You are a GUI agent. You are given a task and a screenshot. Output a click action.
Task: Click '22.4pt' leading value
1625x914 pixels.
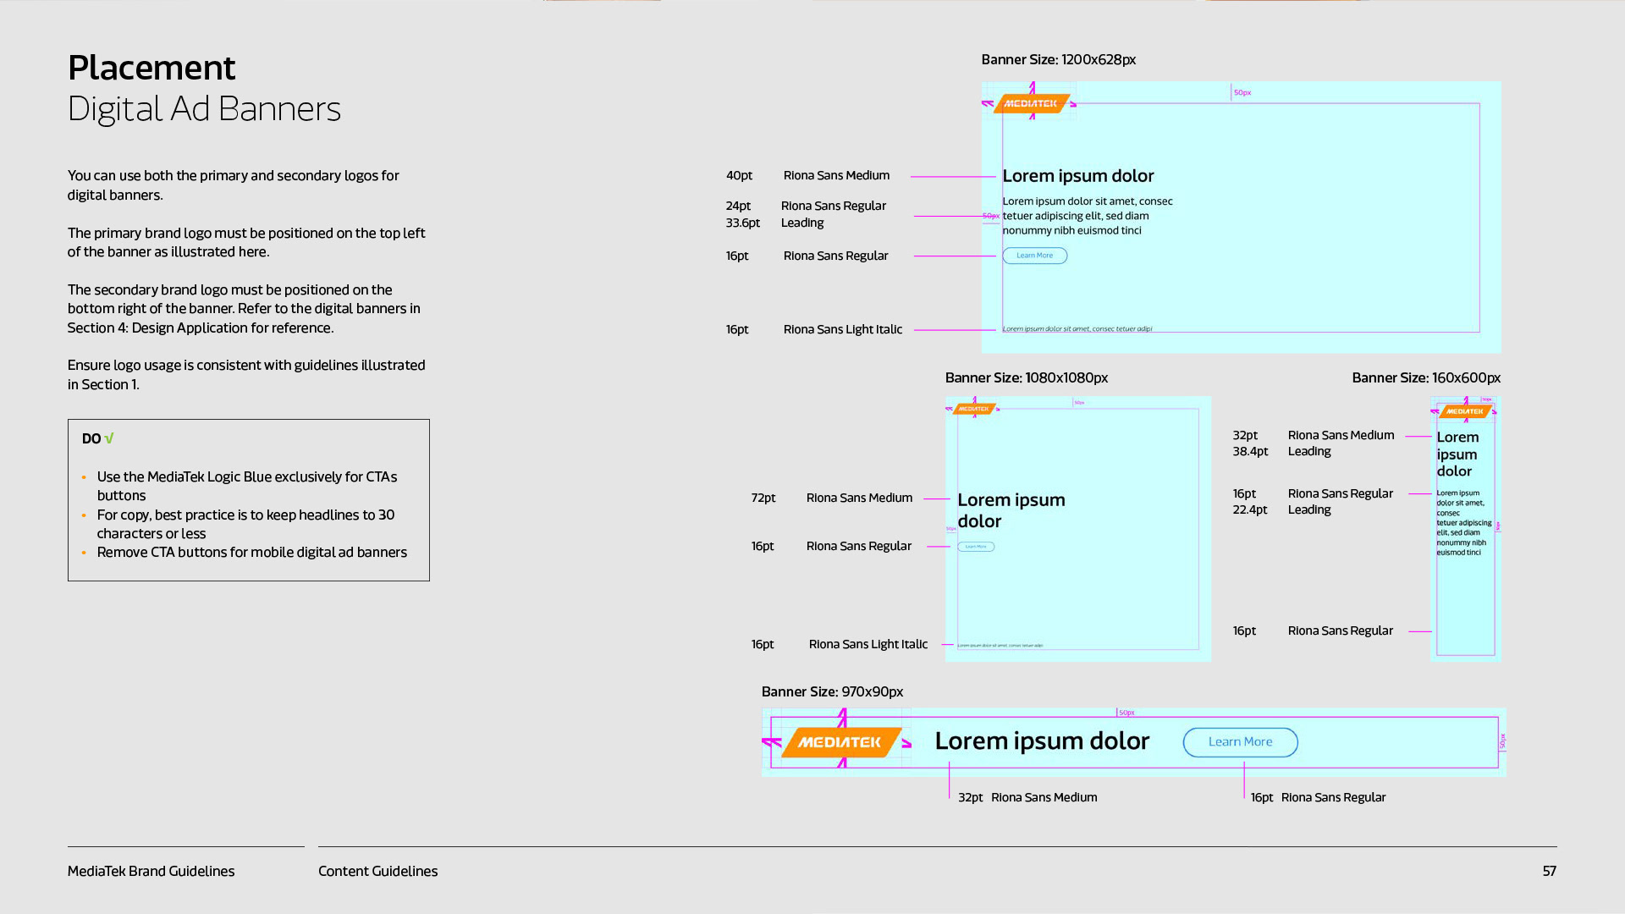click(1250, 509)
